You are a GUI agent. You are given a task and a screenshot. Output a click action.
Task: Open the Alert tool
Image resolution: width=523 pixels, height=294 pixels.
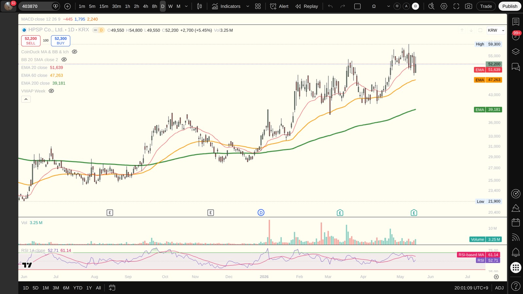[279, 6]
